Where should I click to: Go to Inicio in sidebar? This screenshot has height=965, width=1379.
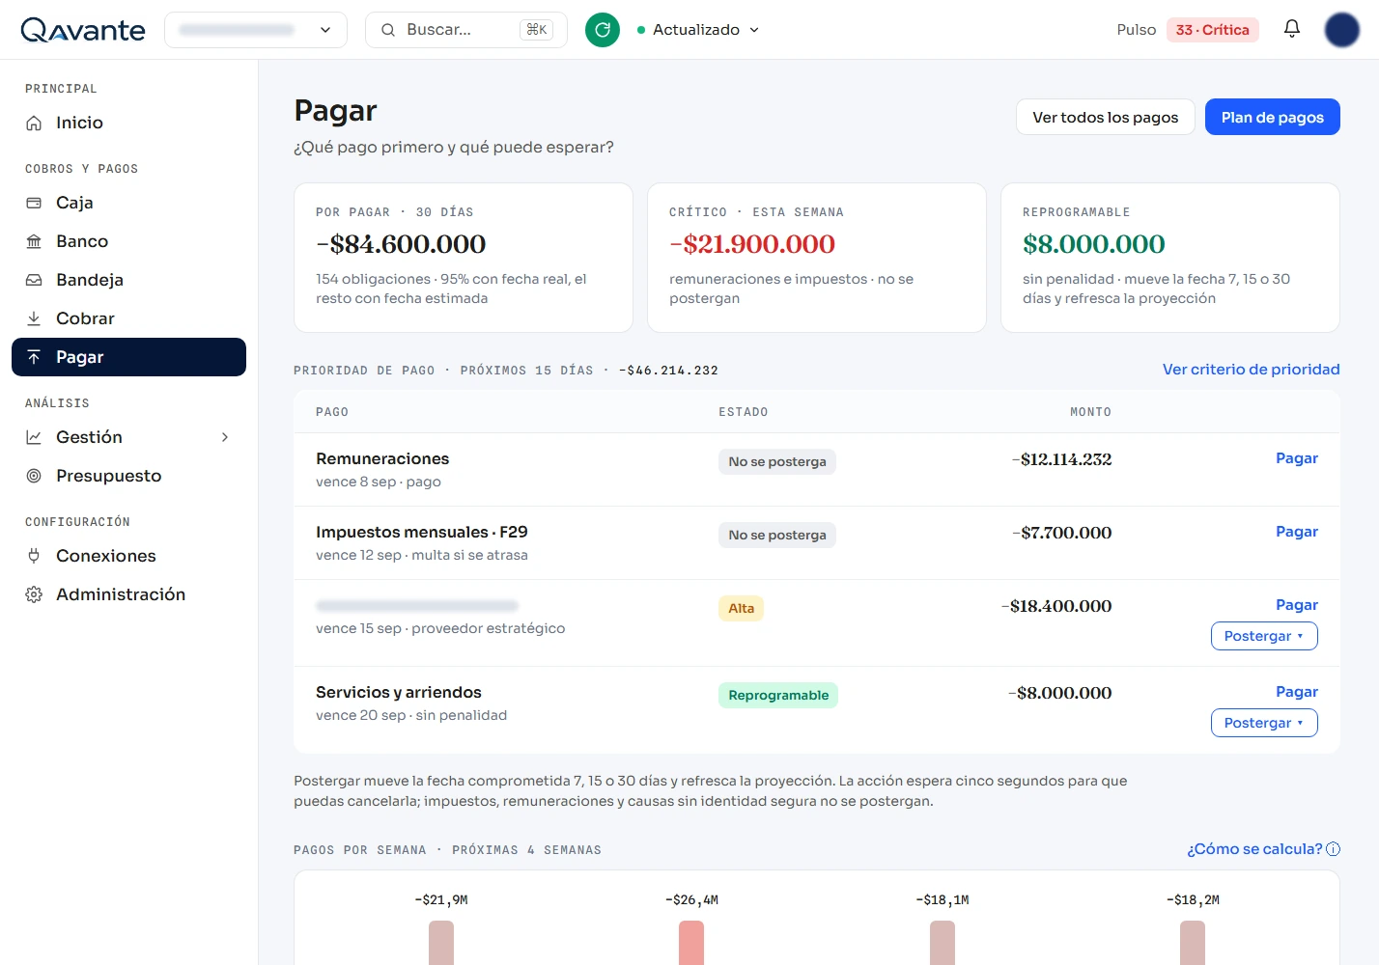click(128, 123)
